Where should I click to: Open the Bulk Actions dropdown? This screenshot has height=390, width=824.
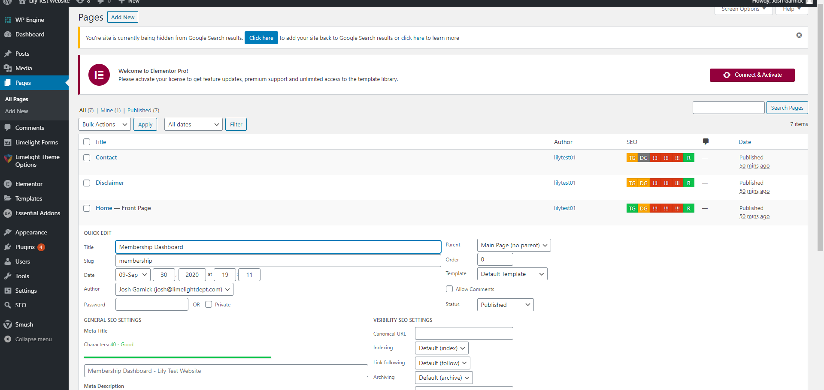pyautogui.click(x=105, y=124)
